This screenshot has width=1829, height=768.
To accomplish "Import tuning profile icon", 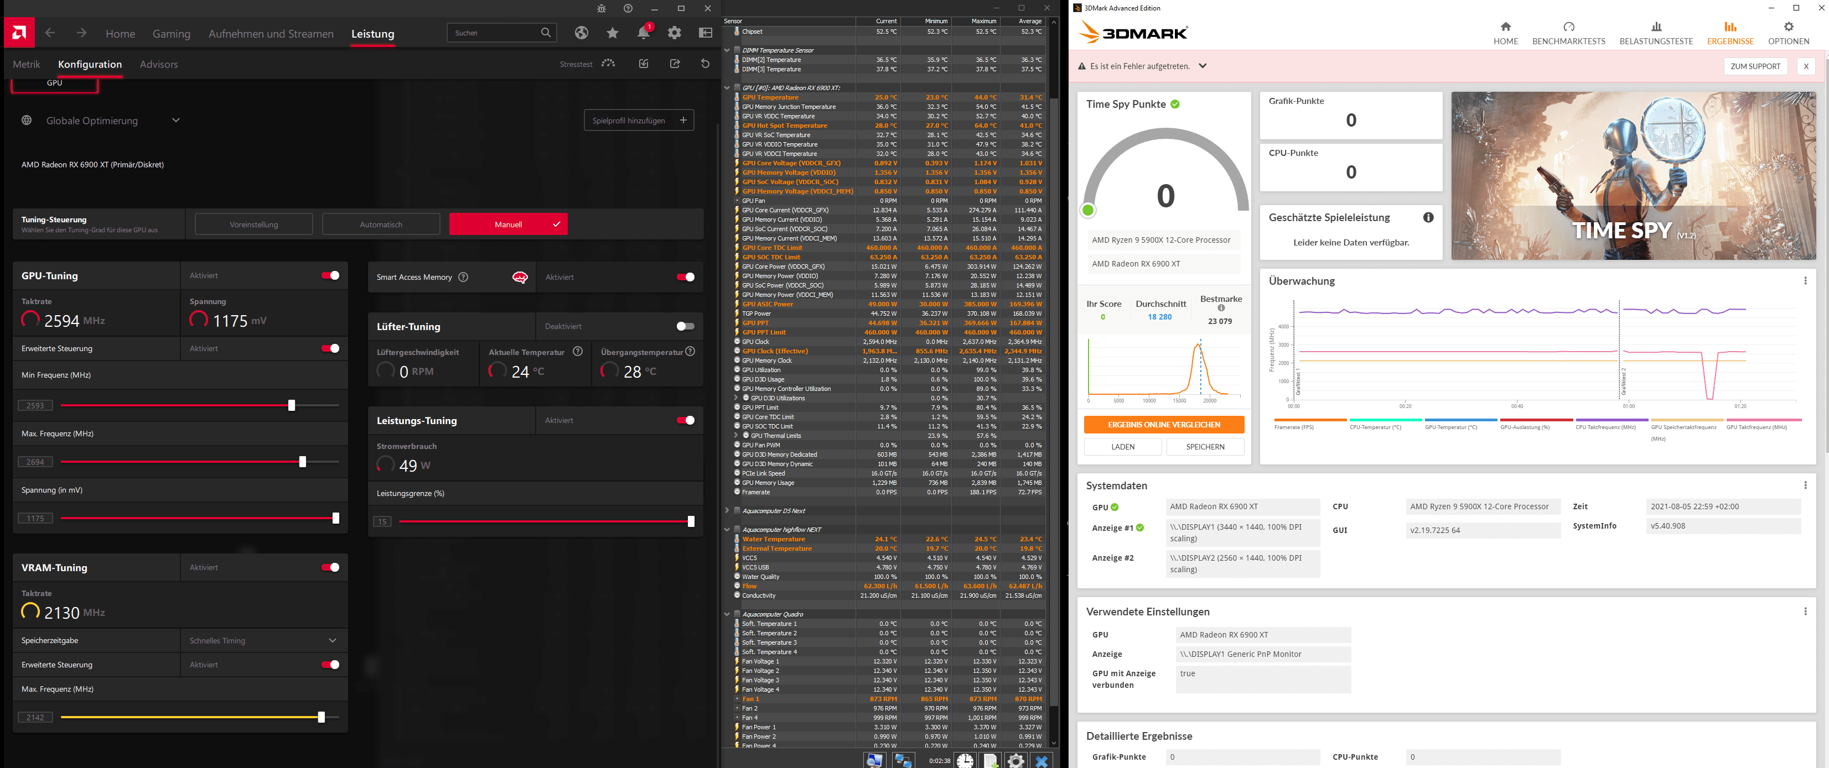I will click(x=643, y=64).
